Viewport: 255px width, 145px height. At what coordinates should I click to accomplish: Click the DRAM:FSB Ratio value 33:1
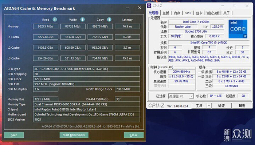[127, 99]
